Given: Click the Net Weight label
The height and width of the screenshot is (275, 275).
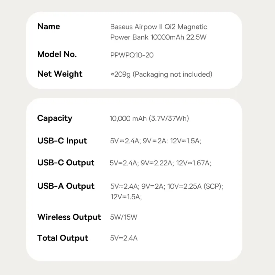Looking at the screenshot, I should [x=60, y=74].
